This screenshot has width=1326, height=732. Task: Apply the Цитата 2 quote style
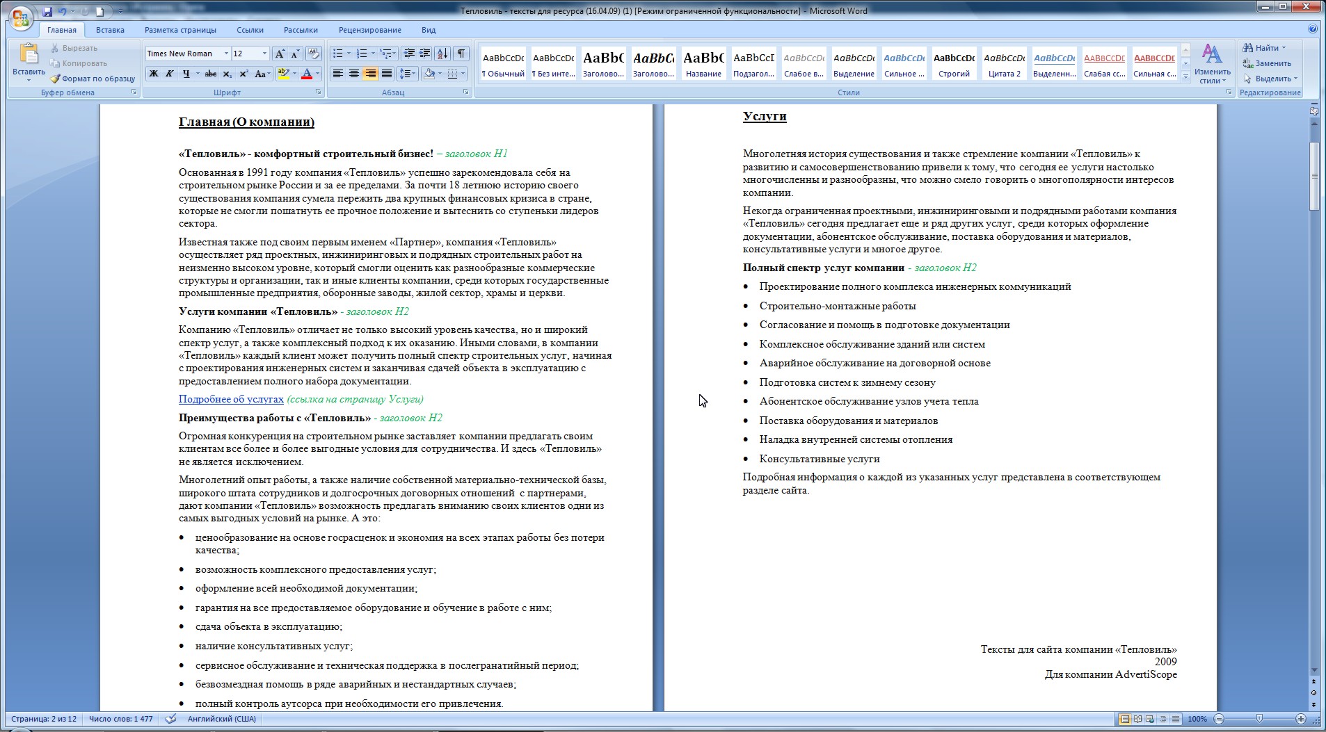tap(1004, 64)
